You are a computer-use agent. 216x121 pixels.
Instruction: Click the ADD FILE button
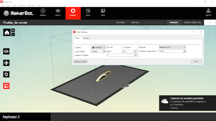(135, 23)
